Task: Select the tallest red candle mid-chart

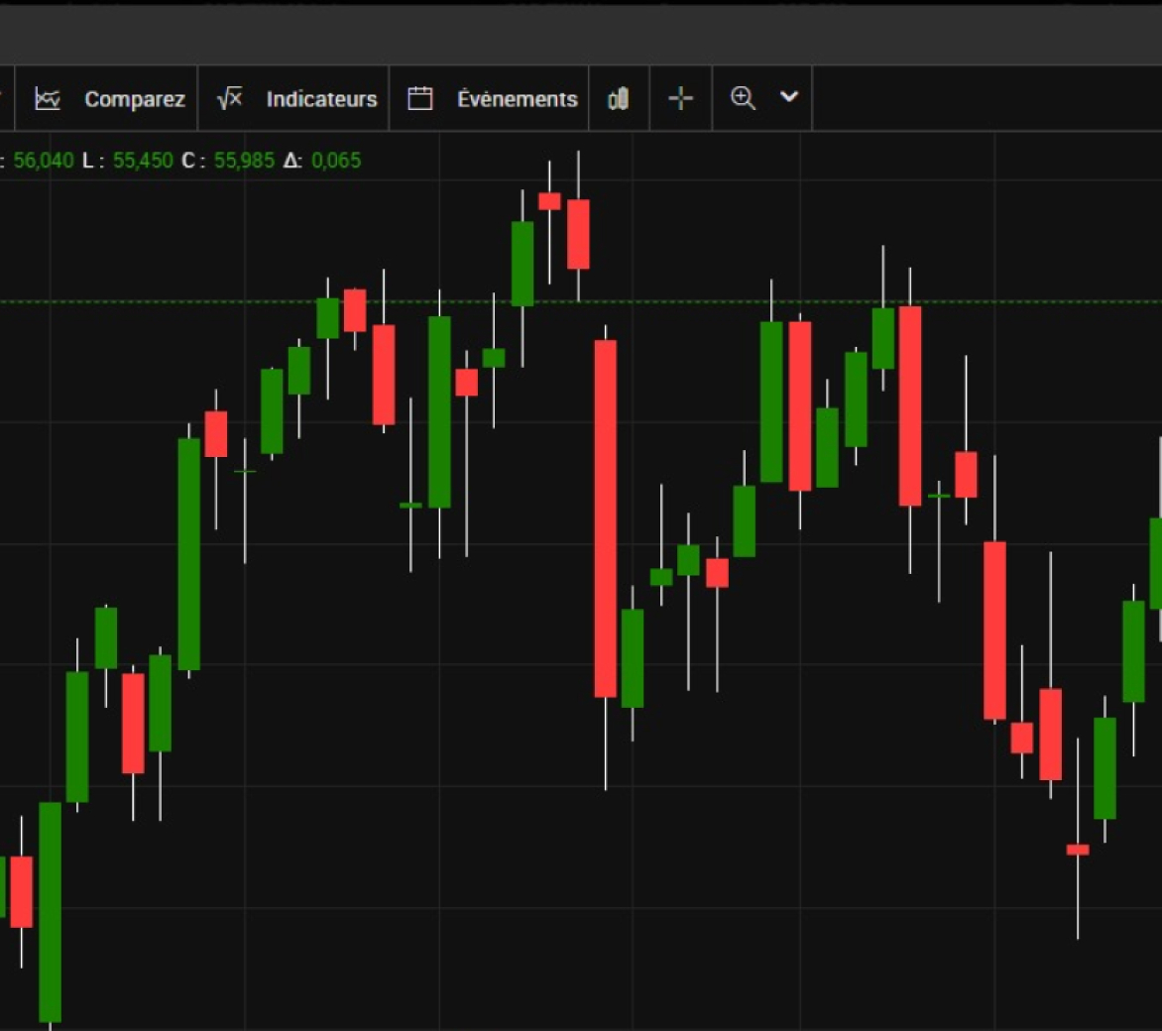Action: click(x=605, y=517)
